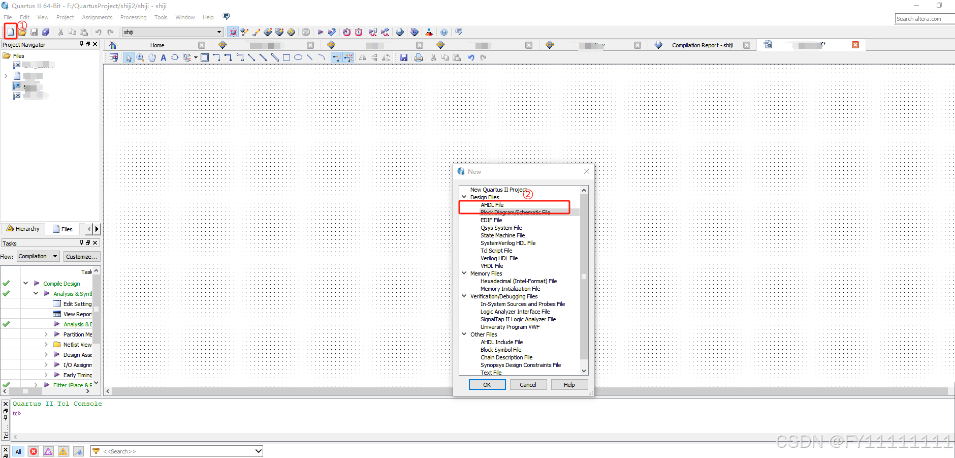Select Verilog HDL File in list
Screen dimensions: 955x458
pos(499,258)
